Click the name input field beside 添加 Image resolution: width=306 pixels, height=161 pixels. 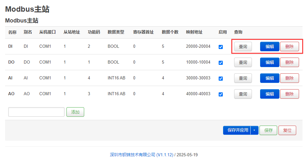[x=36, y=112]
